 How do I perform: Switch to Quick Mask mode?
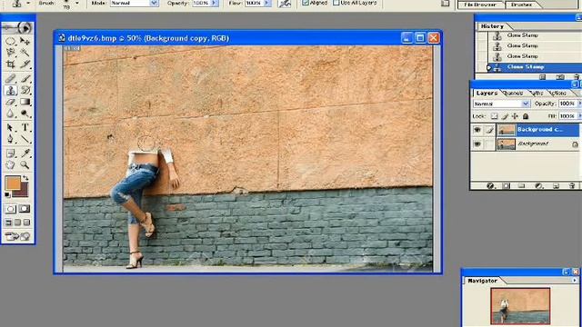click(25, 209)
